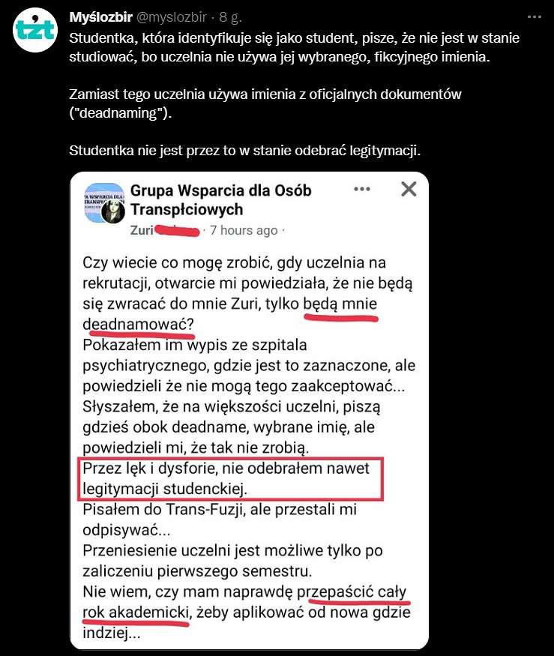554x656 pixels.
Task: Click the 7 hours ago timestamp
Action: click(244, 230)
